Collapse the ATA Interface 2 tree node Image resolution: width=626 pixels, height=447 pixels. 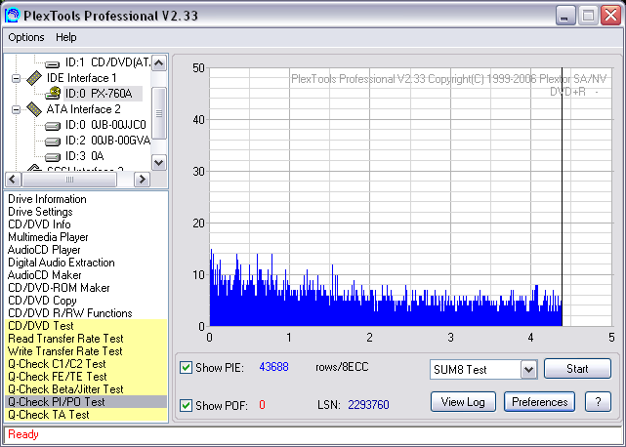(16, 109)
